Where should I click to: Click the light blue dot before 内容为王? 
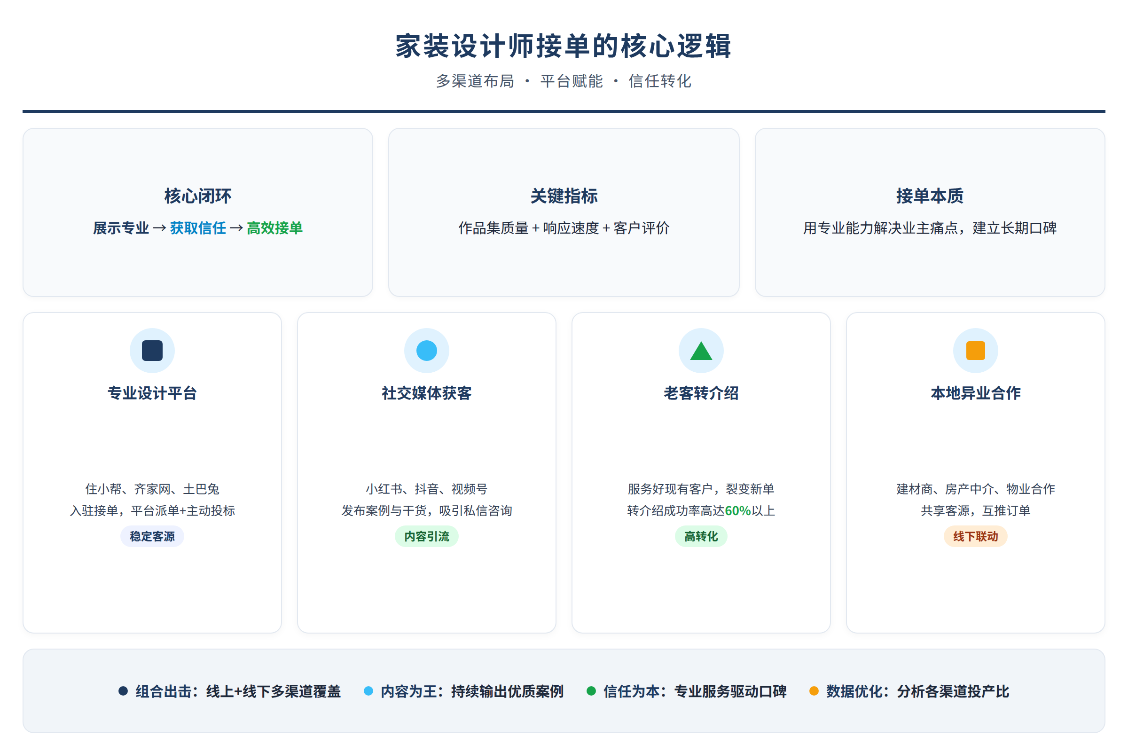pyautogui.click(x=368, y=690)
